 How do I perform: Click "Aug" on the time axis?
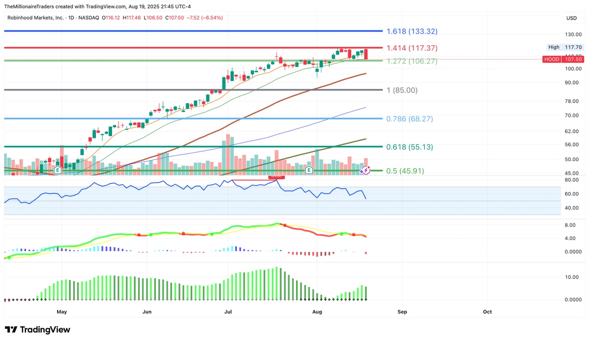(317, 312)
